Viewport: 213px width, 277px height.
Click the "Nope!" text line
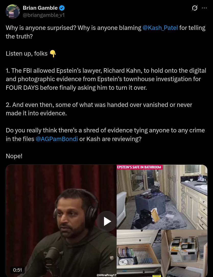14,156
